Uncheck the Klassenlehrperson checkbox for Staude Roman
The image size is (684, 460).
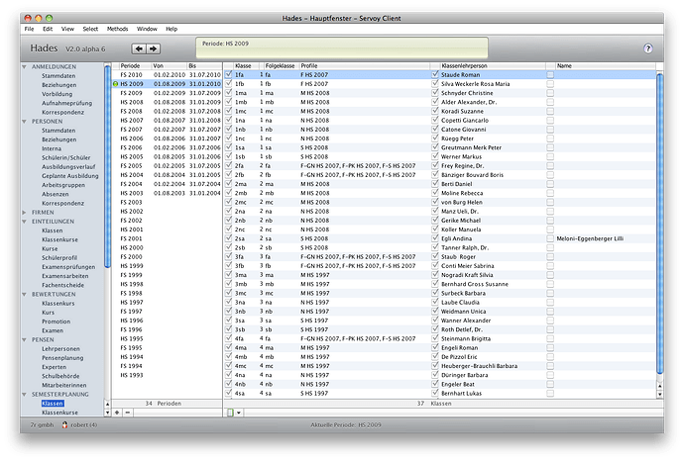(x=434, y=74)
